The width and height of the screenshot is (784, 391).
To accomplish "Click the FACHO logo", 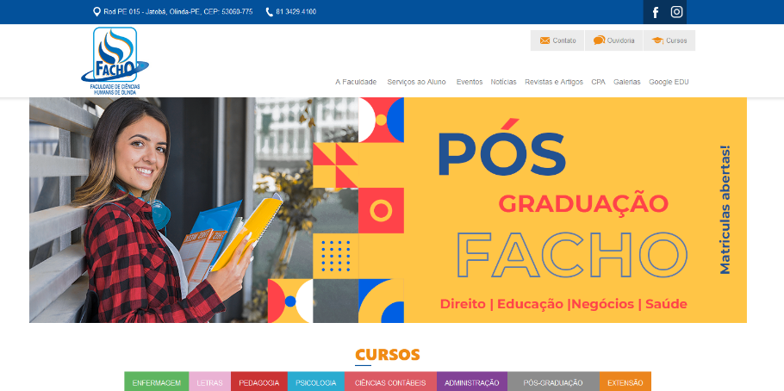I will coord(115,61).
